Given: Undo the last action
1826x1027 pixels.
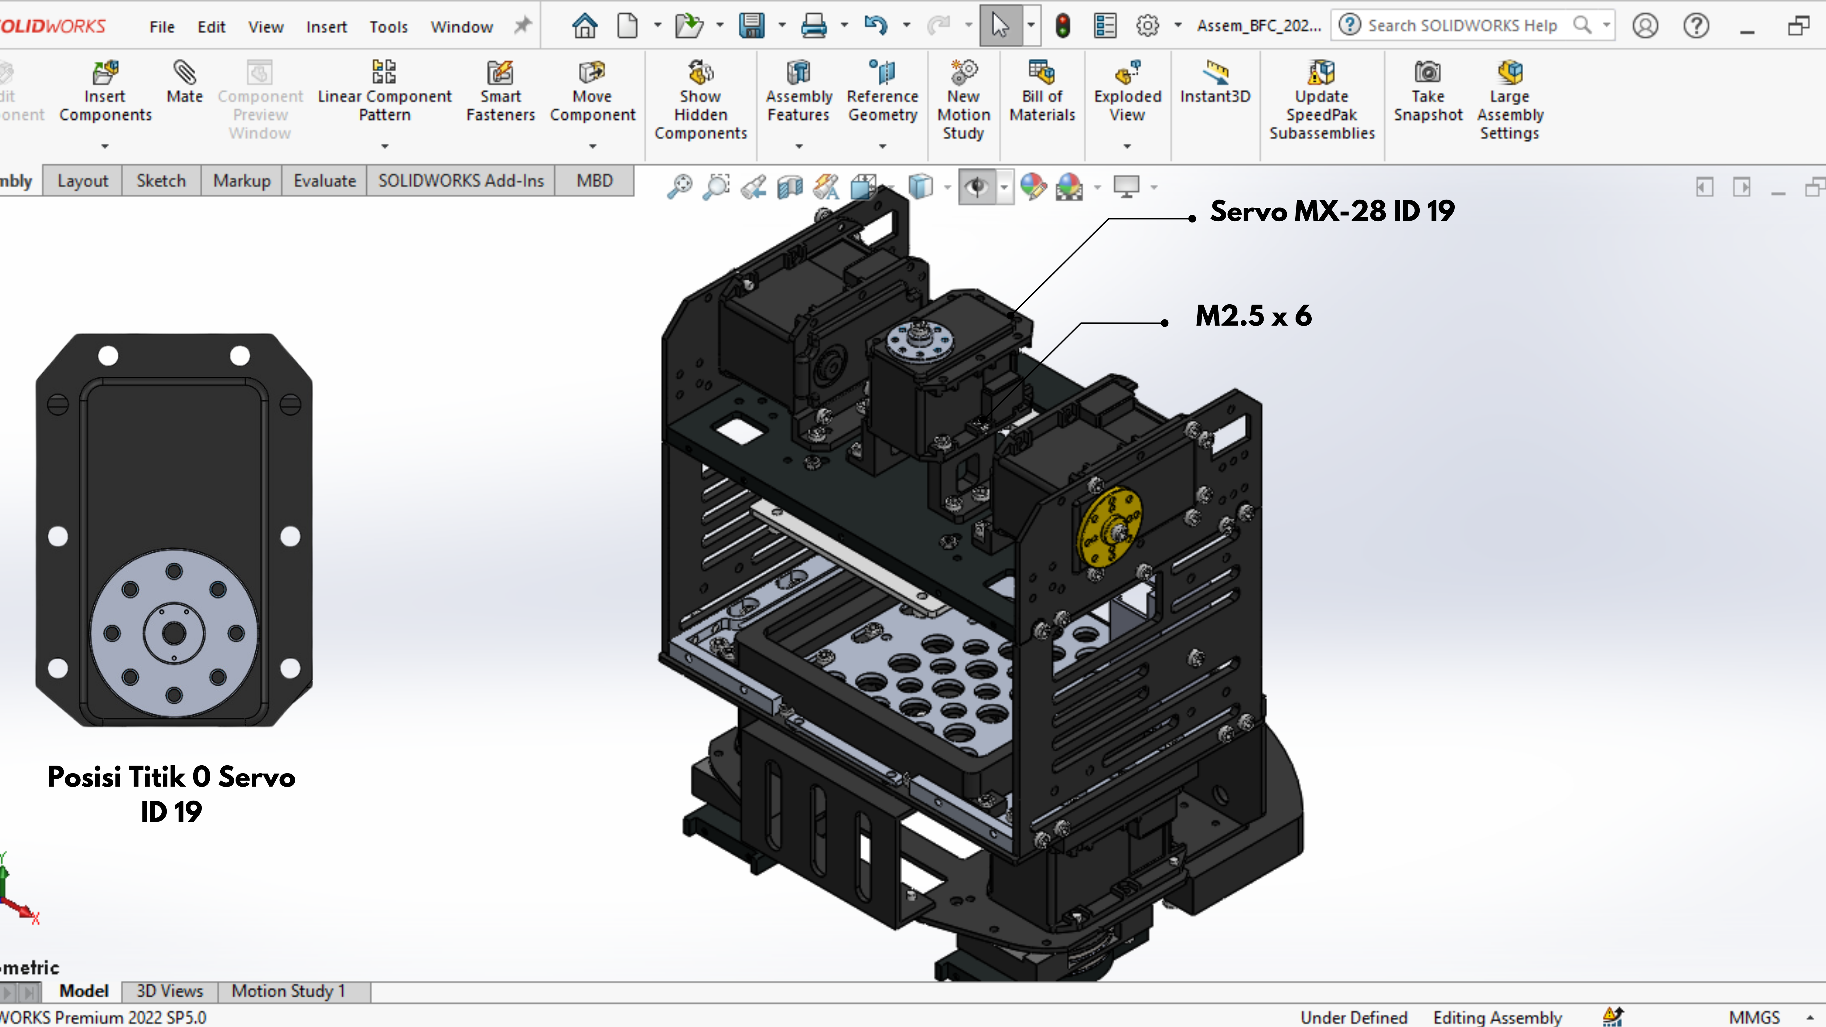Looking at the screenshot, I should click(876, 26).
